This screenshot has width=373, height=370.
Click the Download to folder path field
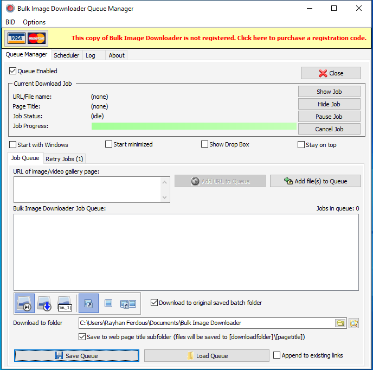coord(207,323)
